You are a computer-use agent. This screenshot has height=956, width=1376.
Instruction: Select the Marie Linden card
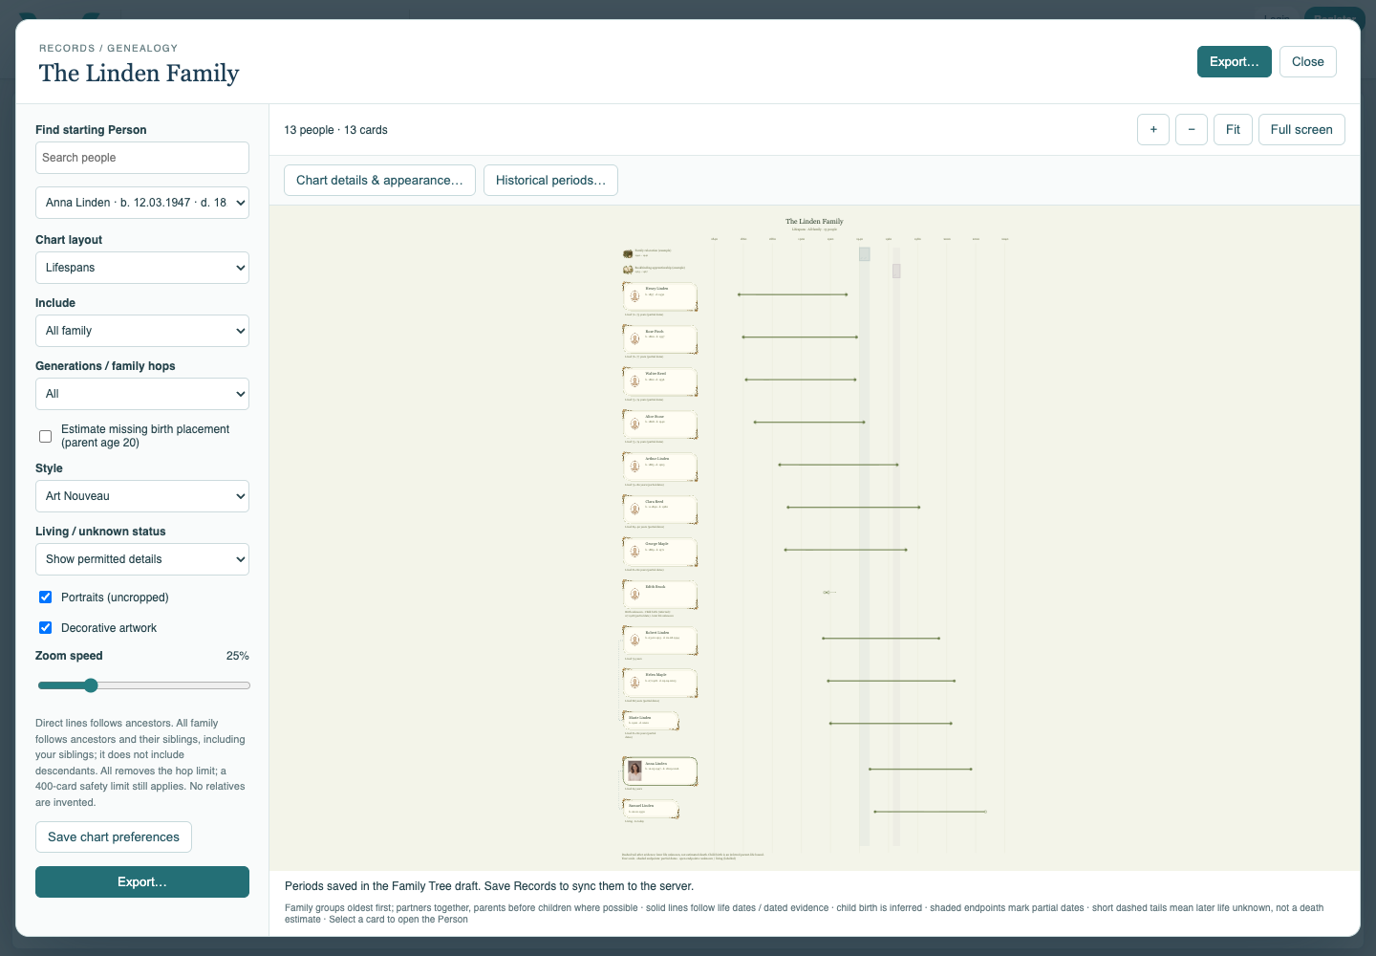point(651,721)
